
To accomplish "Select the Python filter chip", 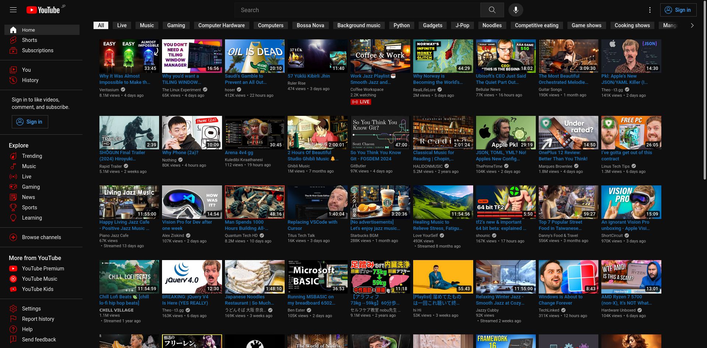I will [401, 25].
